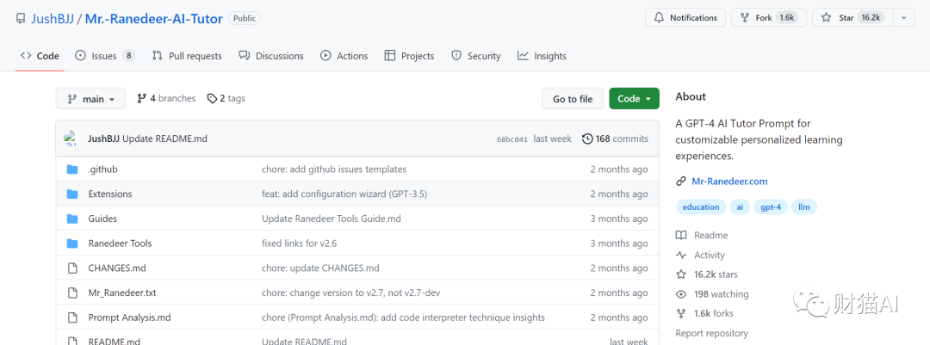Viewport: 930px width, 345px height.
Task: Click the gpt-4 topic tag
Action: (x=771, y=206)
